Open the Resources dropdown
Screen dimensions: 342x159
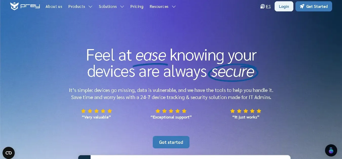coord(163,7)
